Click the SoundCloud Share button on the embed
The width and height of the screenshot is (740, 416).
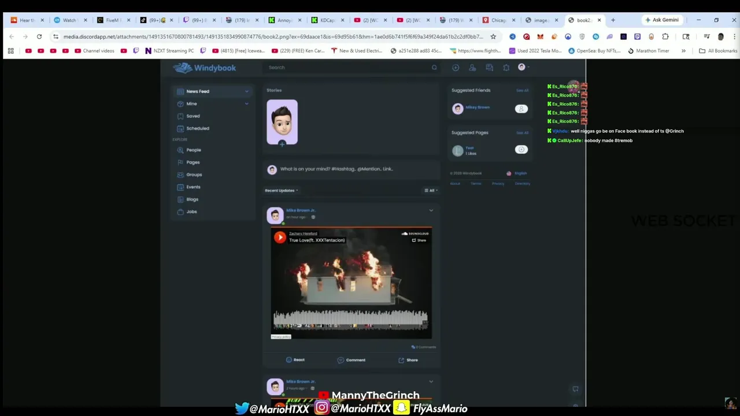[x=419, y=240]
